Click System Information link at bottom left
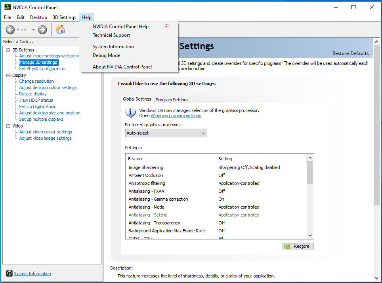Screen dimensions: 382x283 32,273
